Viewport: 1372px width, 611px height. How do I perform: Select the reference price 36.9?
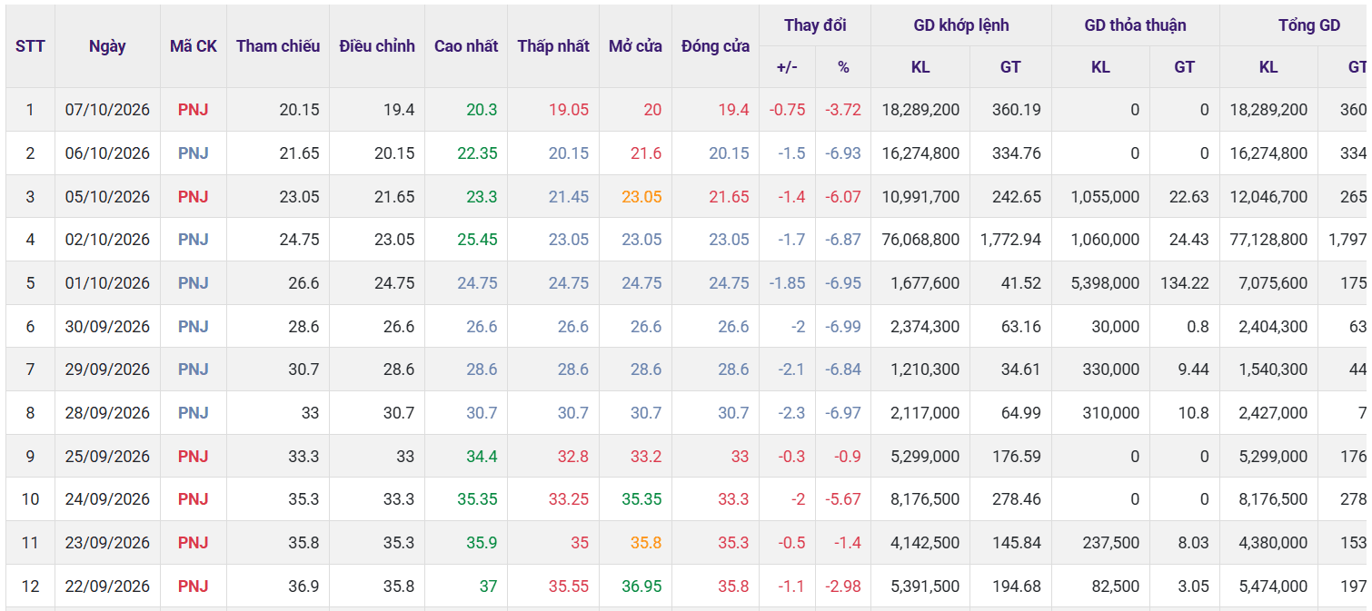(x=303, y=586)
